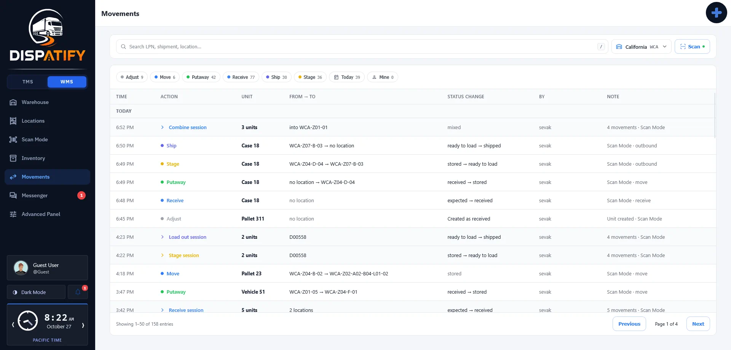Toggle Dark Mode
The height and width of the screenshot is (350, 731).
[36, 292]
